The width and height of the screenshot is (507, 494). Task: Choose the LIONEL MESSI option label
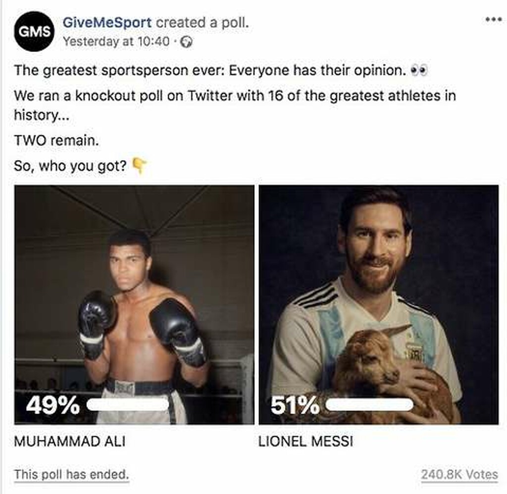click(306, 442)
